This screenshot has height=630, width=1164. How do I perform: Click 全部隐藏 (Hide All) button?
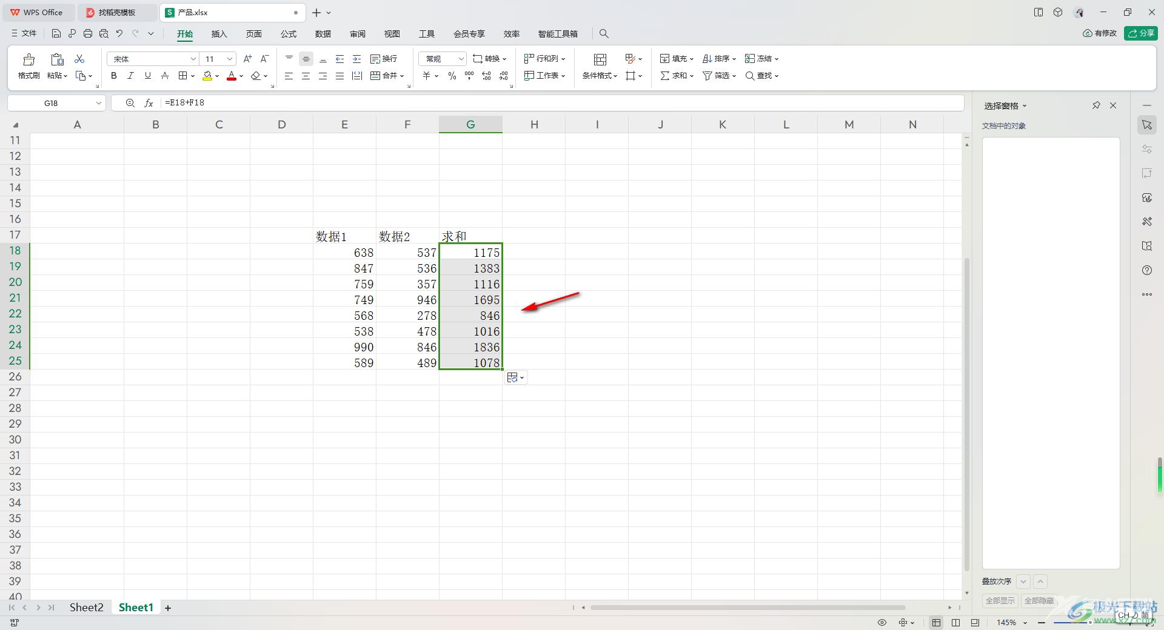tap(1039, 601)
